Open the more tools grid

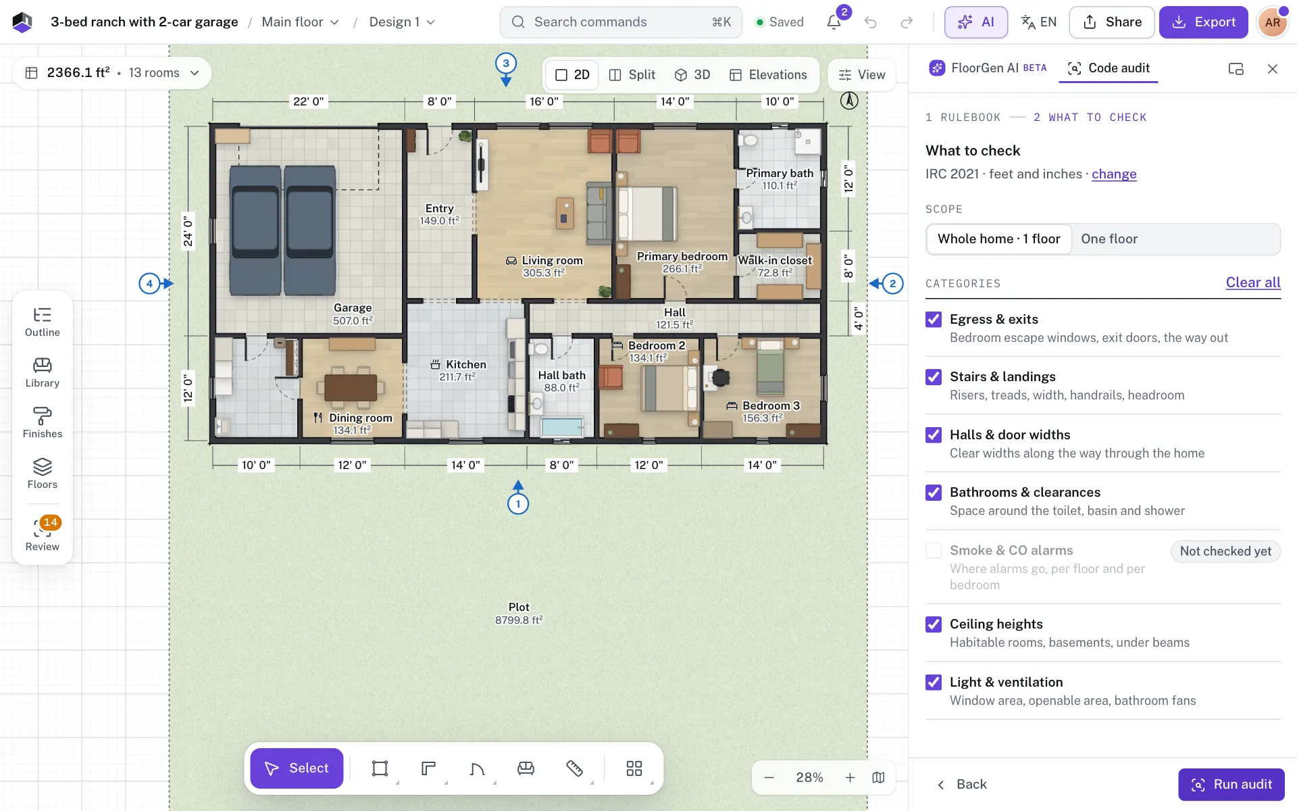pyautogui.click(x=634, y=768)
